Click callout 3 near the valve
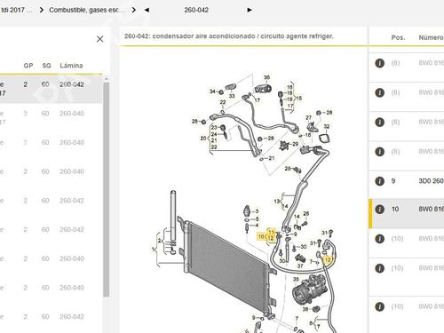This screenshot has width=444, height=333. click(257, 211)
